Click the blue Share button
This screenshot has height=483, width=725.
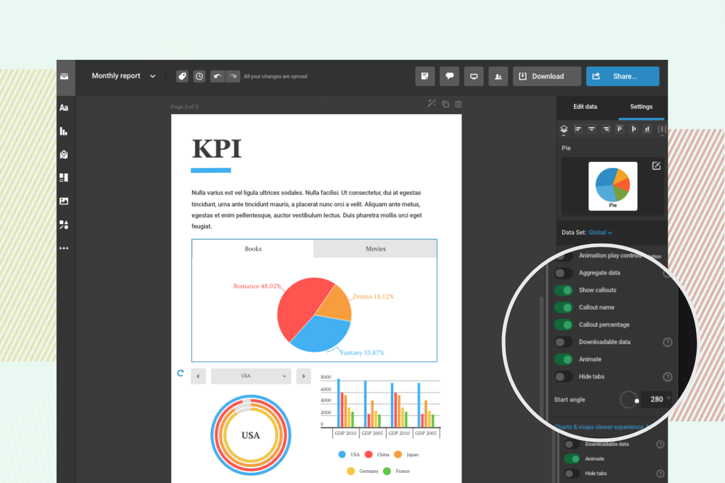622,76
